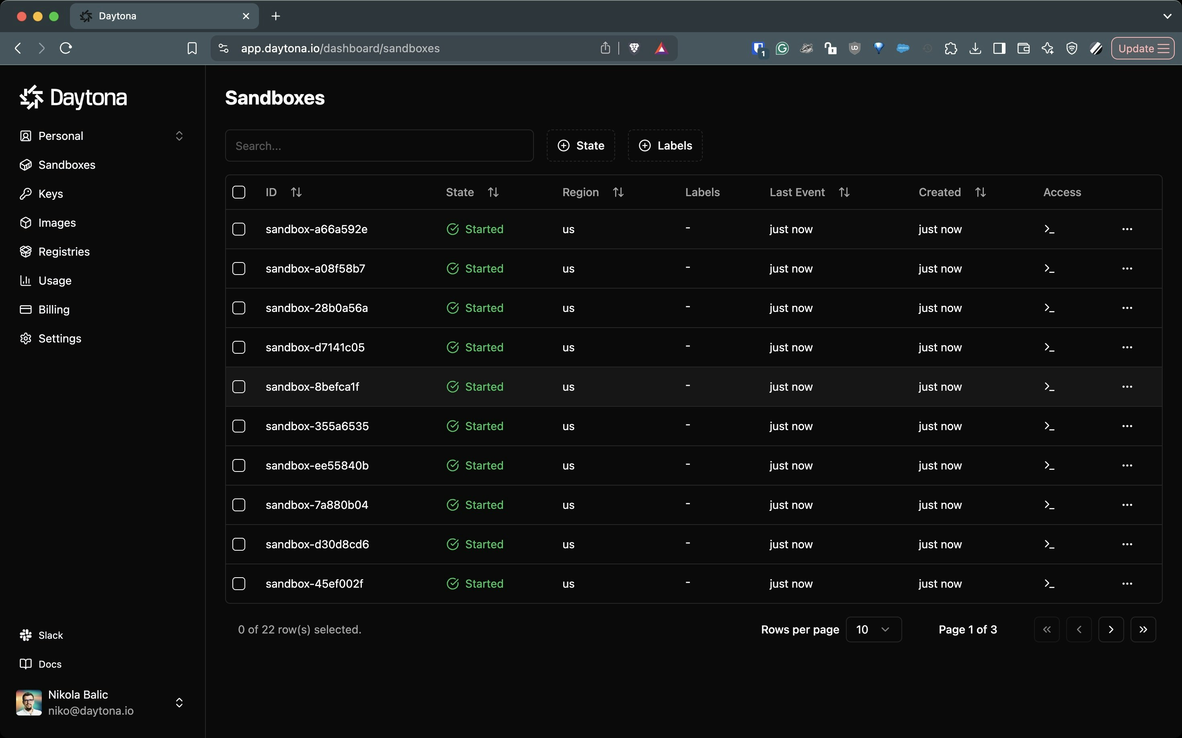Open actions menu for sandbox-28b0a56a
Screen dimensions: 1182x738
coord(1127,308)
